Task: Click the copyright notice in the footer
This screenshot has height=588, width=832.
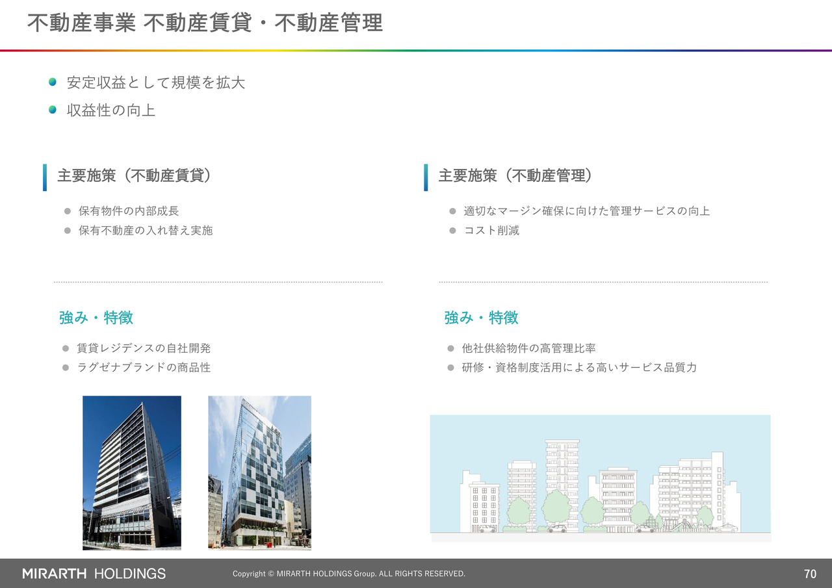Action: (349, 574)
